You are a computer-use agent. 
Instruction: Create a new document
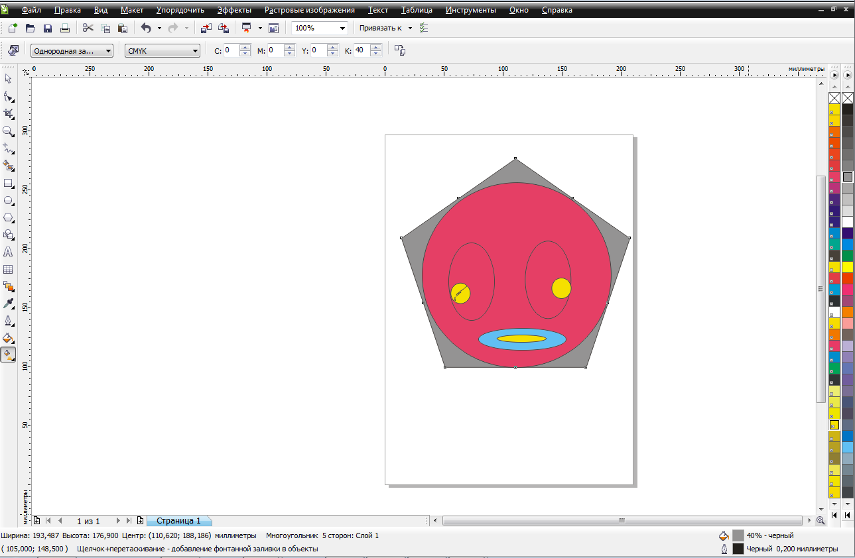[13, 28]
